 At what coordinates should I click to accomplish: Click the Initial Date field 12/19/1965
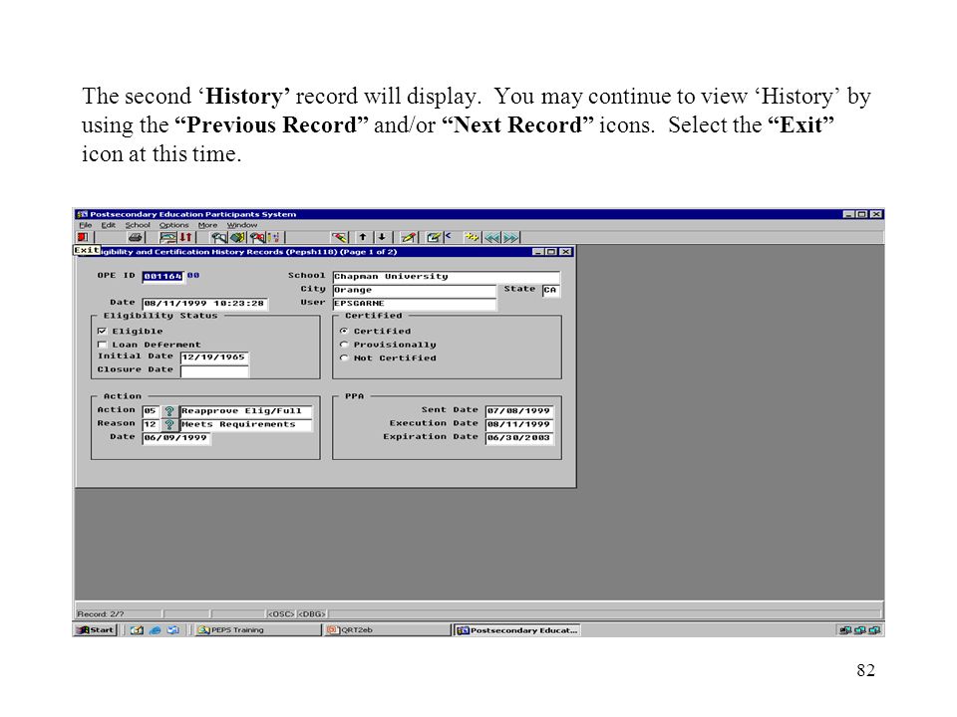[x=214, y=358]
